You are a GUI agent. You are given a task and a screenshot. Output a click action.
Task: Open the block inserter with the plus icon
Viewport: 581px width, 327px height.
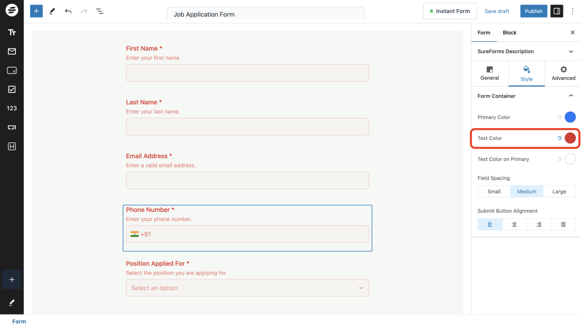(x=36, y=11)
